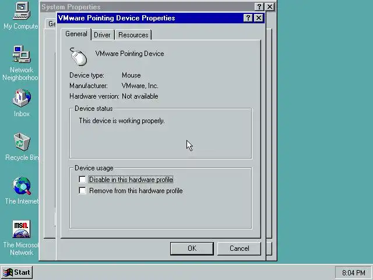Click the 'Not available' hardware version value
The width and height of the screenshot is (373, 280).
[x=140, y=96]
